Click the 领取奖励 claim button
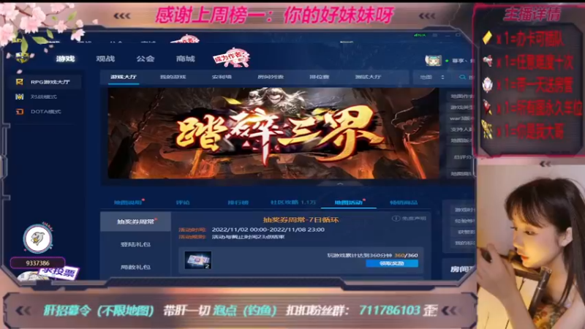 [392, 263]
